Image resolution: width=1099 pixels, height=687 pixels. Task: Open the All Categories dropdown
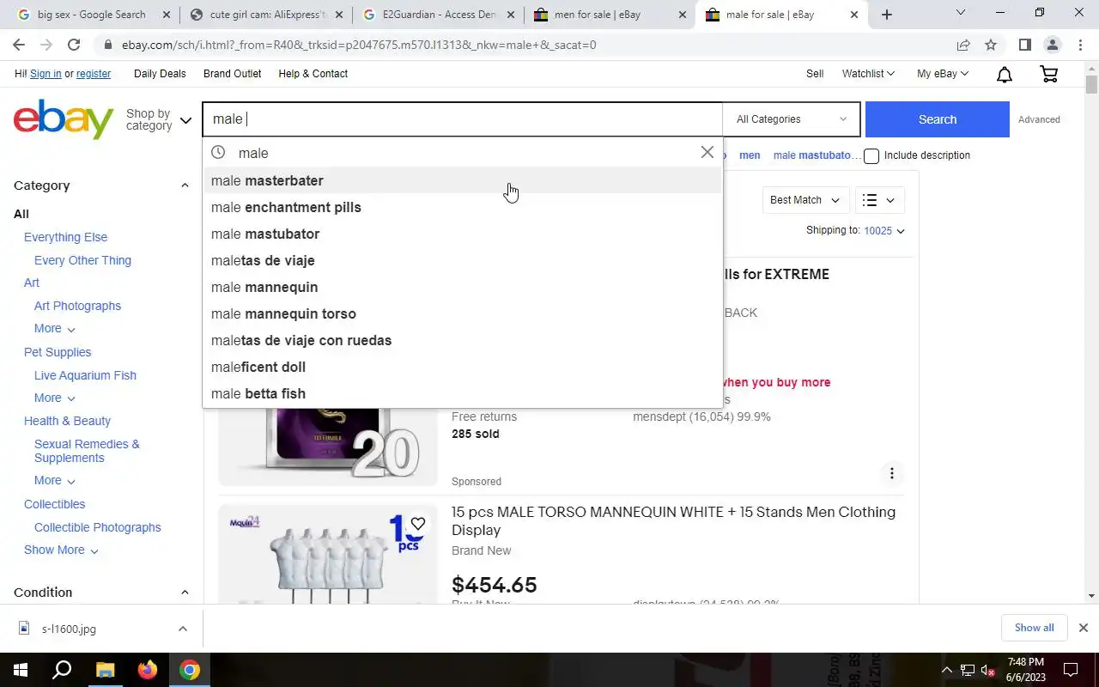(x=791, y=119)
